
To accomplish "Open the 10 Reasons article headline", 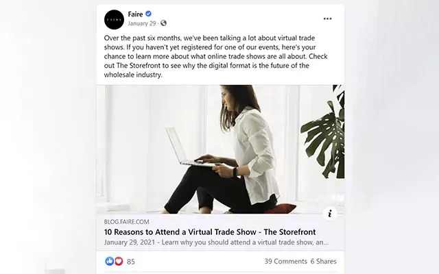I will tap(210, 232).
